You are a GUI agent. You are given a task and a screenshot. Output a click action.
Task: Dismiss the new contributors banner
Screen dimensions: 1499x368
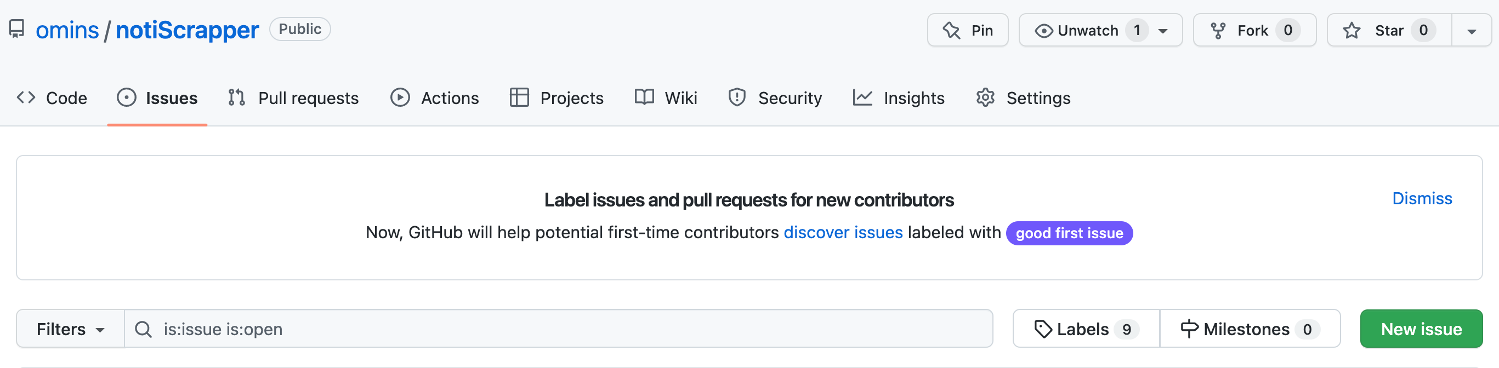1422,198
